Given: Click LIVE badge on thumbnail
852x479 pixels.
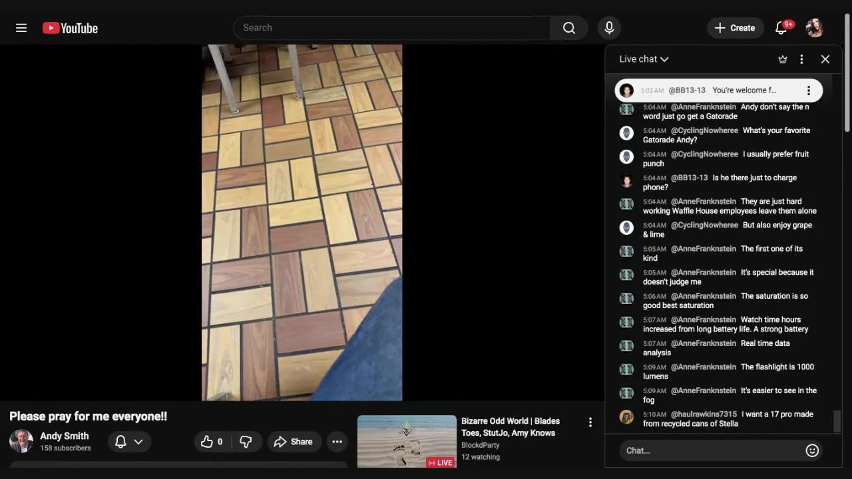Looking at the screenshot, I should [x=441, y=462].
